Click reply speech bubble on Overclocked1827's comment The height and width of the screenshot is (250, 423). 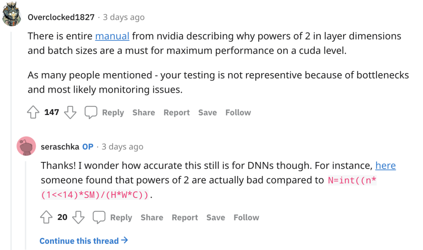91,113
